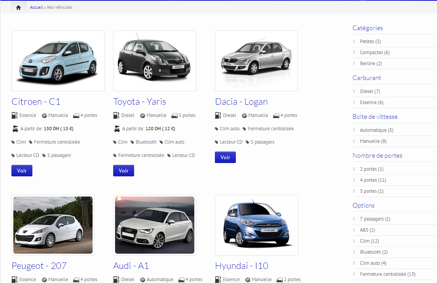Click the tag icon beside Citroen's Lecteur CD
The height and width of the screenshot is (283, 437).
13,156
